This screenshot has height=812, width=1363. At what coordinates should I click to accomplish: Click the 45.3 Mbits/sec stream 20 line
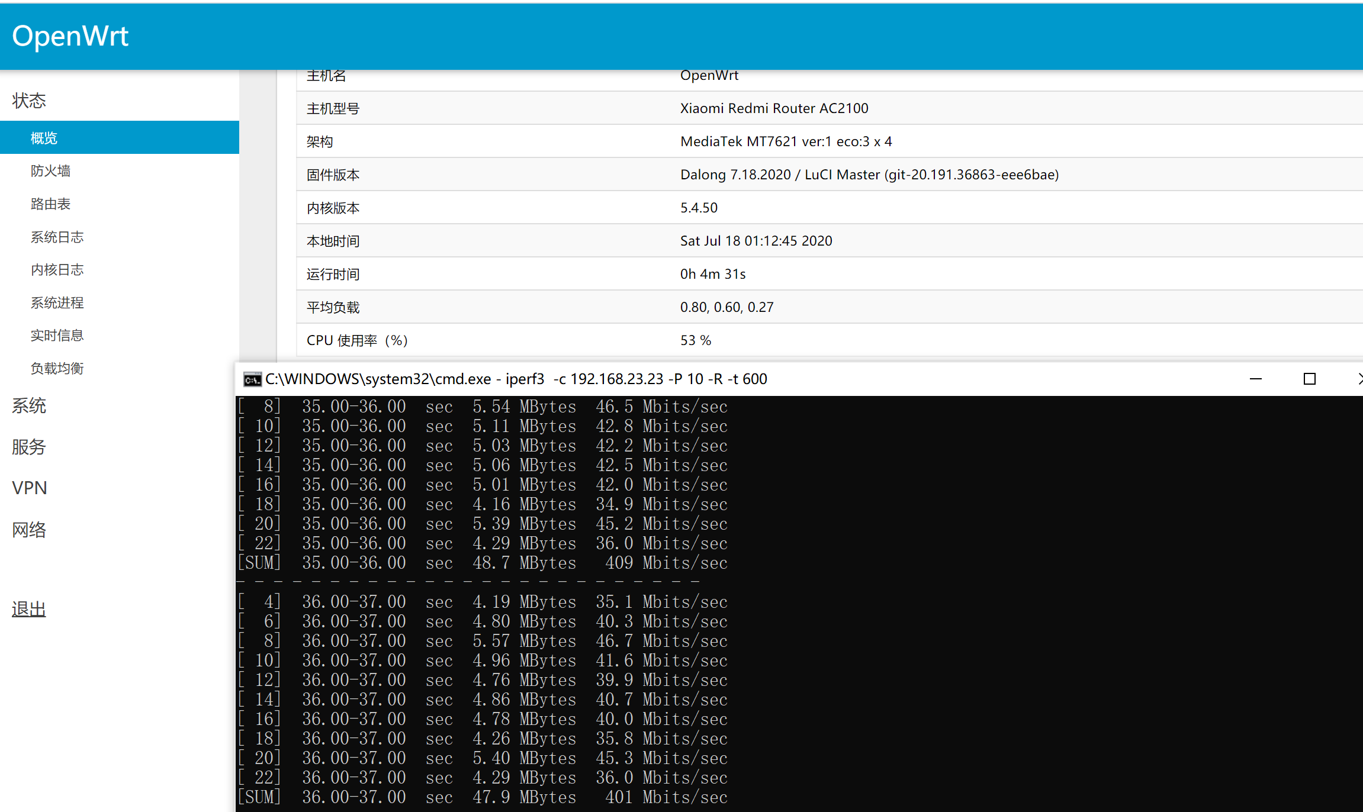click(483, 758)
